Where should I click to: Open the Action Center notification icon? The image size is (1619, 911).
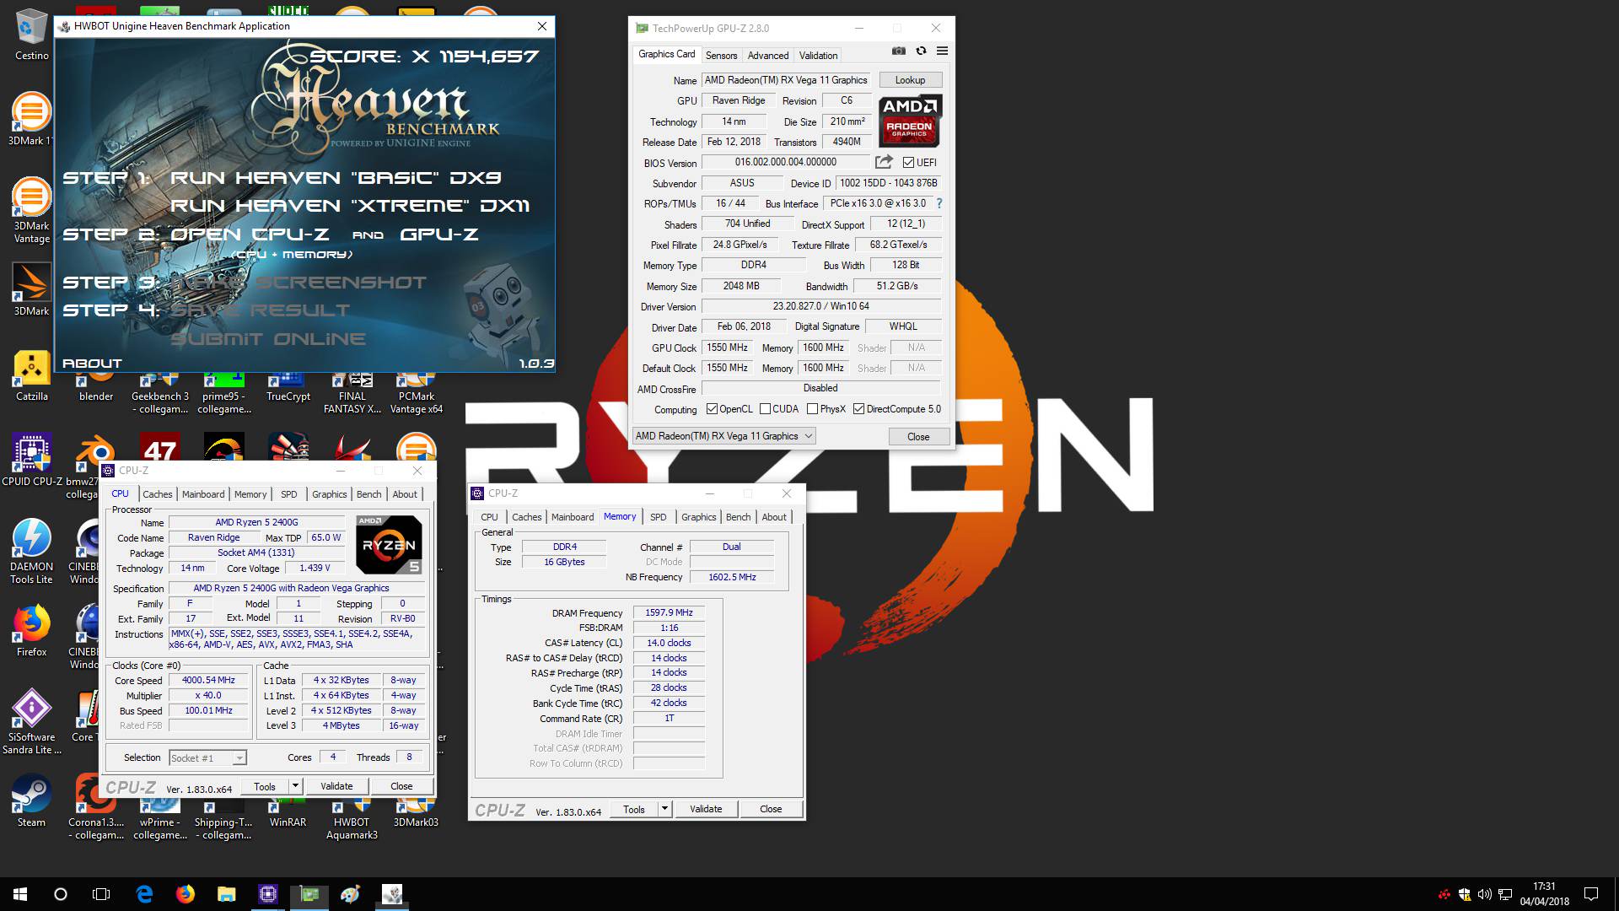point(1591,894)
